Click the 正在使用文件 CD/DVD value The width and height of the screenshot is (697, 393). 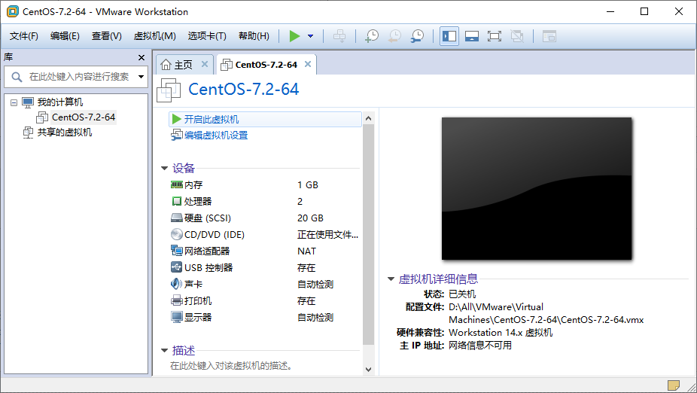(x=327, y=235)
